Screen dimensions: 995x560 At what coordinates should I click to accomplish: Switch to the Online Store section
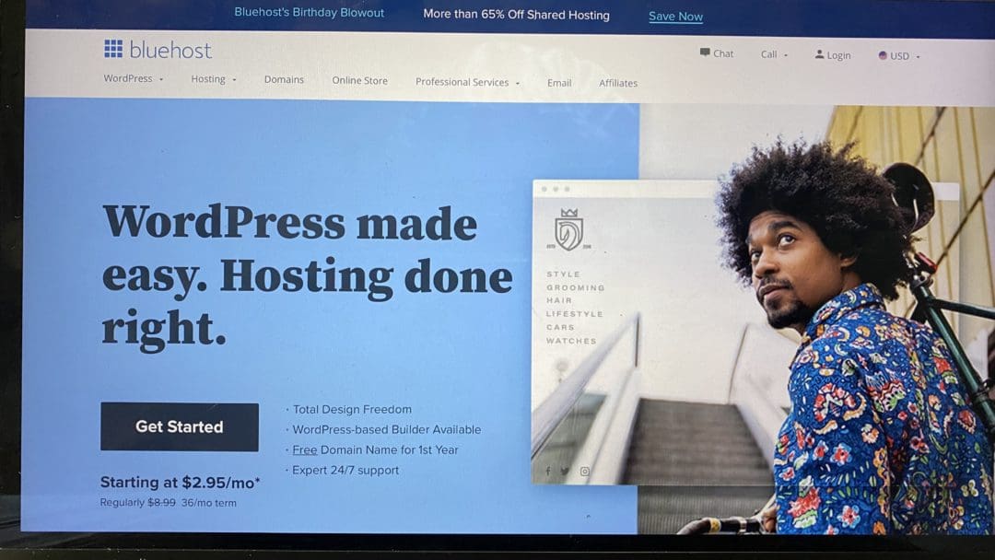(x=359, y=80)
